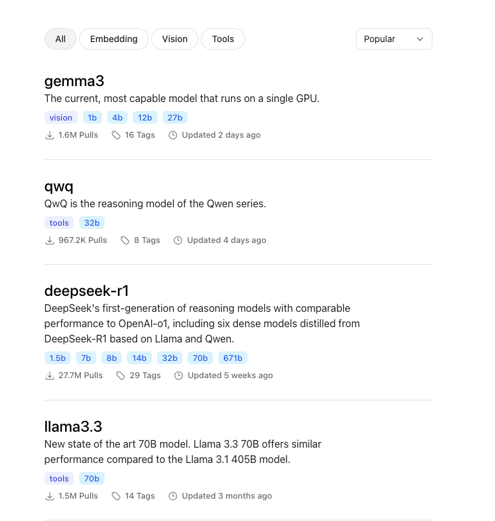
Task: Select the 27b size tag of gemma3
Action: [x=175, y=117]
